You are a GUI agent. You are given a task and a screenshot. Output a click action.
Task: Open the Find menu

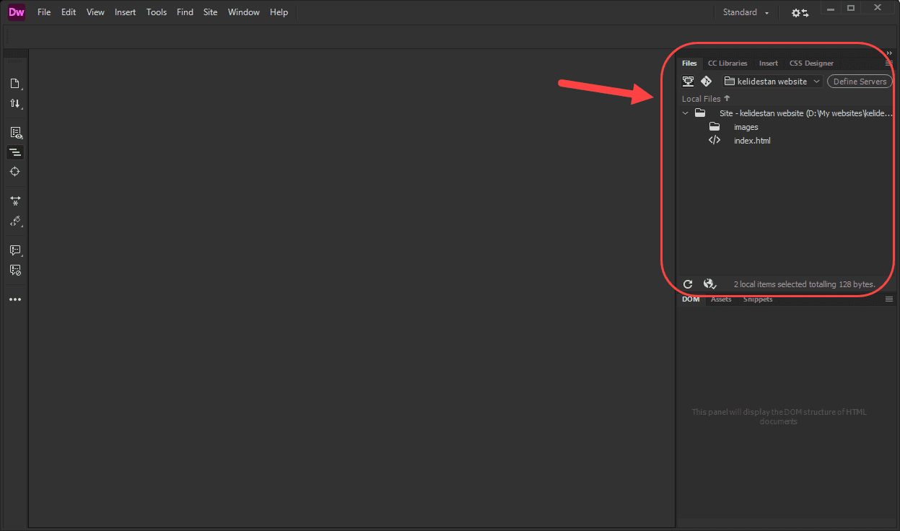point(185,12)
